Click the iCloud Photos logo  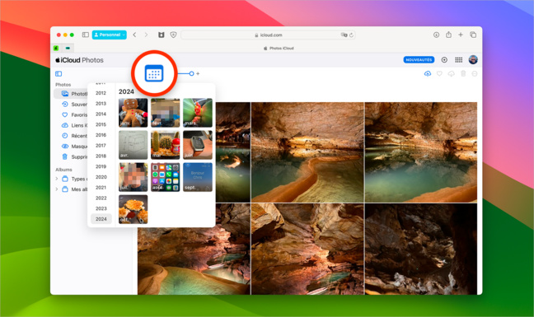point(79,60)
